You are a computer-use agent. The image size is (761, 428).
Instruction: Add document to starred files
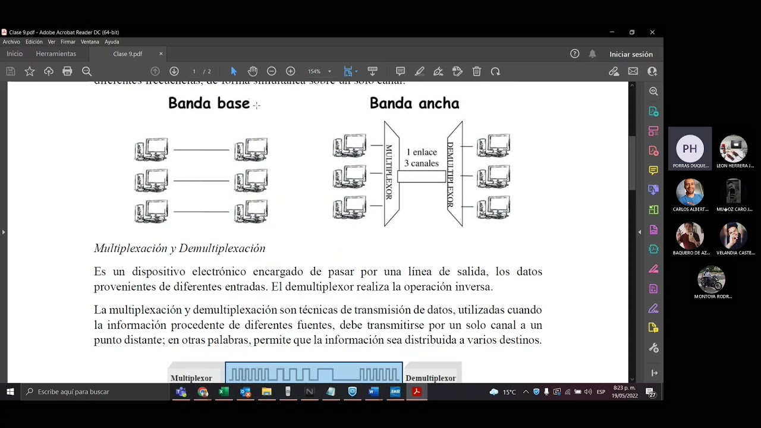(x=30, y=71)
